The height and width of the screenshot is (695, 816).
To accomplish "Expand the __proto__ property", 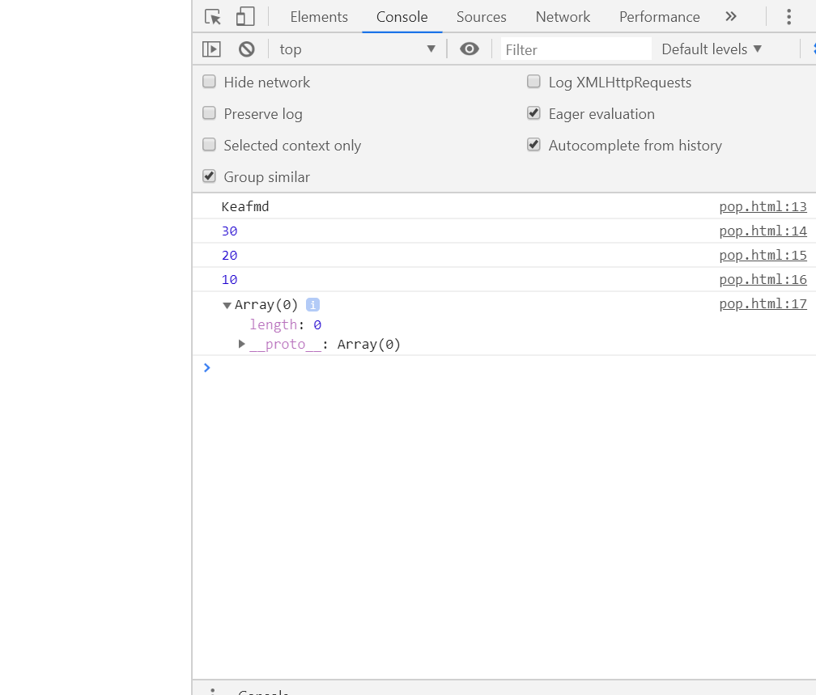I will [241, 344].
